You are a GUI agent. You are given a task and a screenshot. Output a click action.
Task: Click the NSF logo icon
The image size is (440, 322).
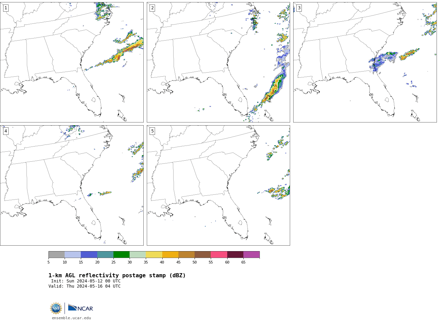click(x=56, y=308)
